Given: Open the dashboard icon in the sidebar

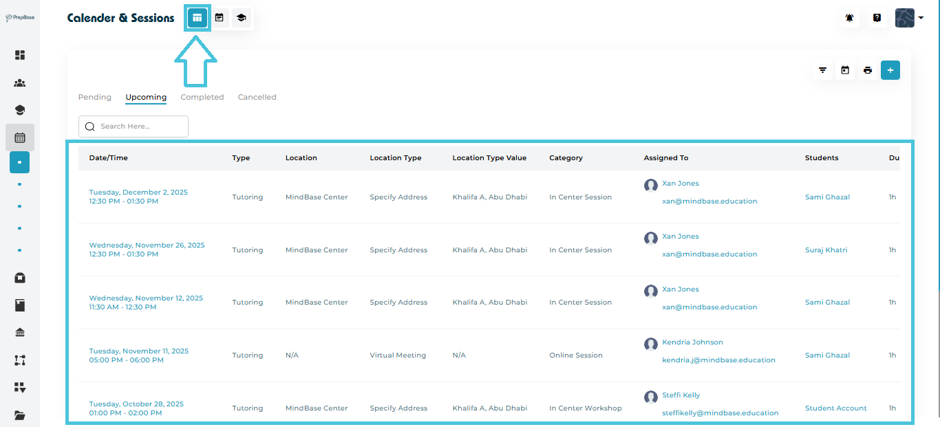Looking at the screenshot, I should [x=20, y=55].
